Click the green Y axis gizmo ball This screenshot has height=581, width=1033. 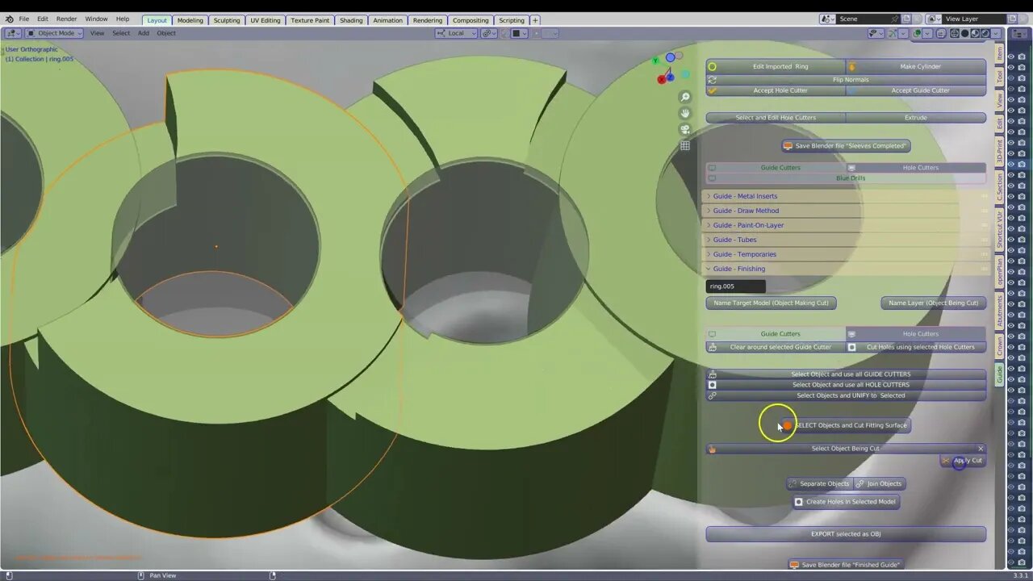656,60
